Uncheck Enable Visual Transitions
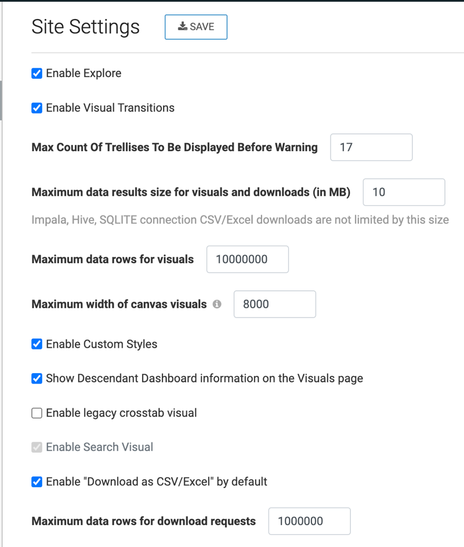 click(x=37, y=108)
